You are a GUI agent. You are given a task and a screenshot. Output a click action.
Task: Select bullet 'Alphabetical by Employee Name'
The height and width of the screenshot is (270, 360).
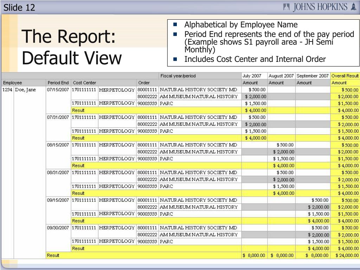point(241,25)
